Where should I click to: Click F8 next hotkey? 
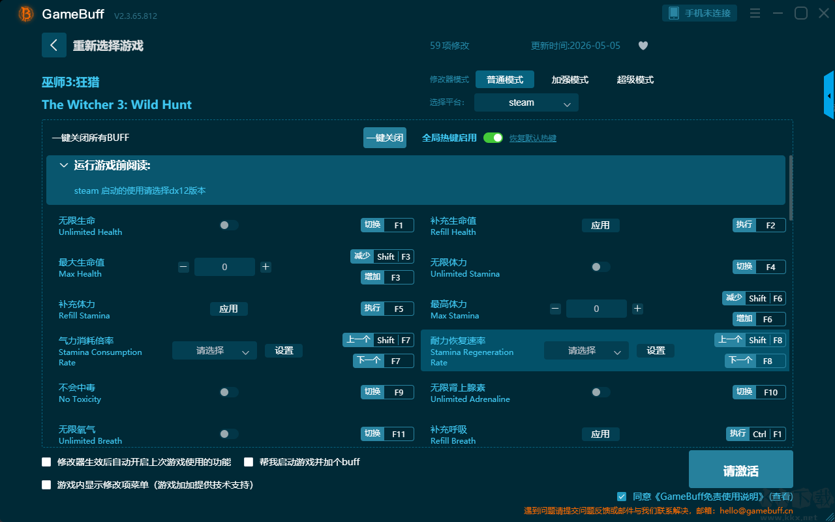click(755, 361)
